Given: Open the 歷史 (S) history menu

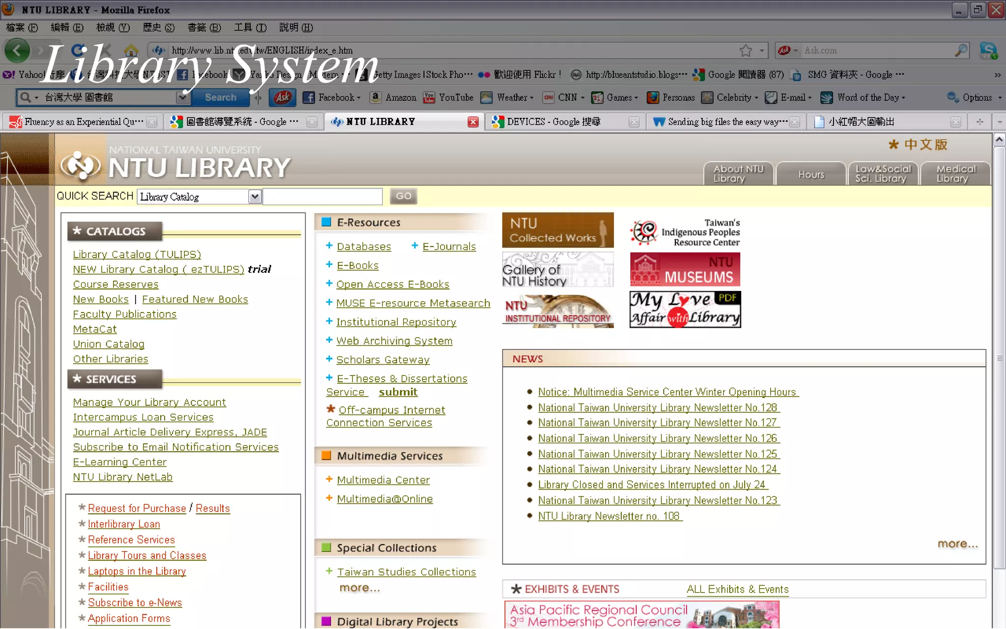Looking at the screenshot, I should tap(159, 28).
